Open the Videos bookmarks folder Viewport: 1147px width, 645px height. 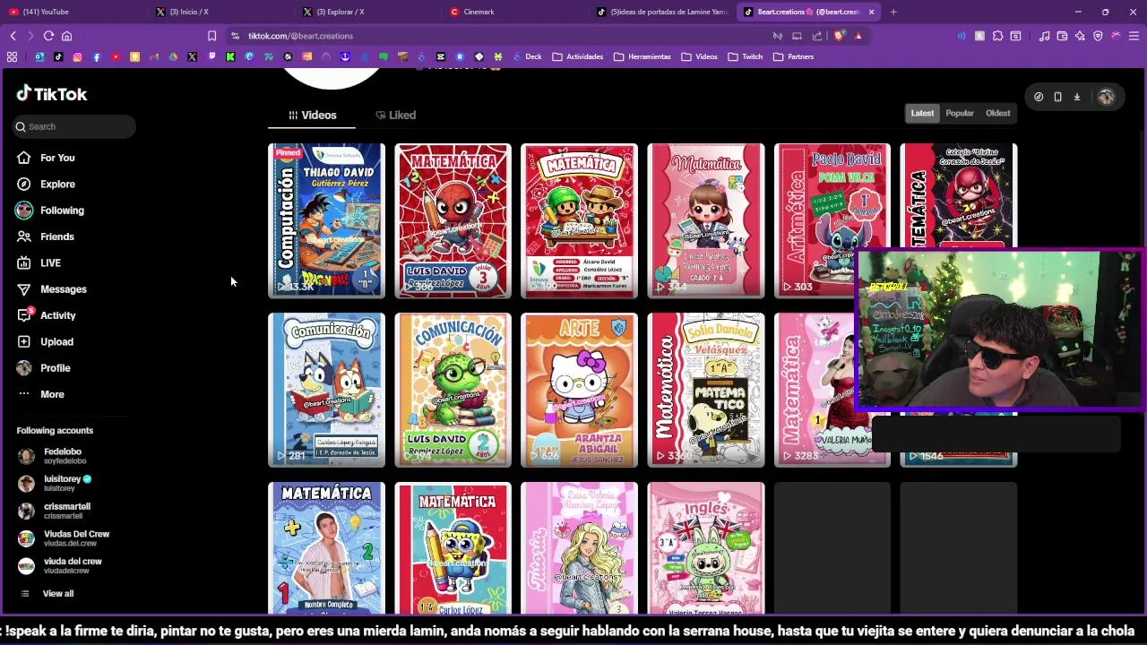pyautogui.click(x=699, y=56)
